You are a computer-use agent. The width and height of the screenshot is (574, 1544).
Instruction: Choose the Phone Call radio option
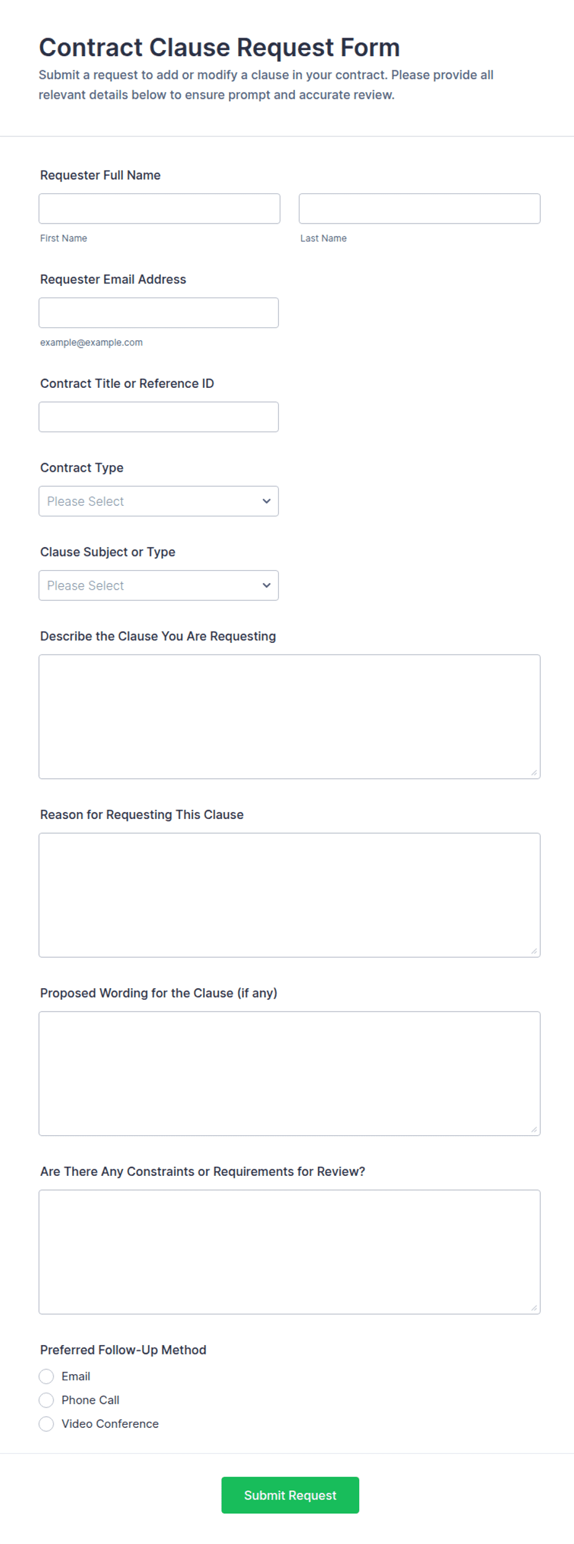pyautogui.click(x=46, y=1400)
